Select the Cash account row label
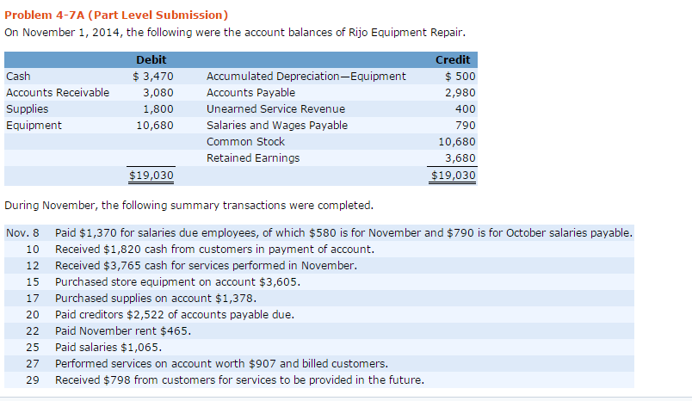692x401 pixels. pos(18,76)
